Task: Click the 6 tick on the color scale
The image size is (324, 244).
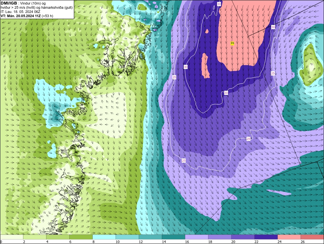Action: pos(70,242)
